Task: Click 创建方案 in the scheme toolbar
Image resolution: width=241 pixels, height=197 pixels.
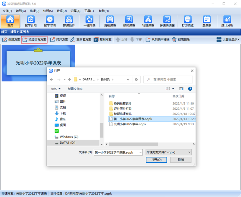Action: click(x=11, y=40)
